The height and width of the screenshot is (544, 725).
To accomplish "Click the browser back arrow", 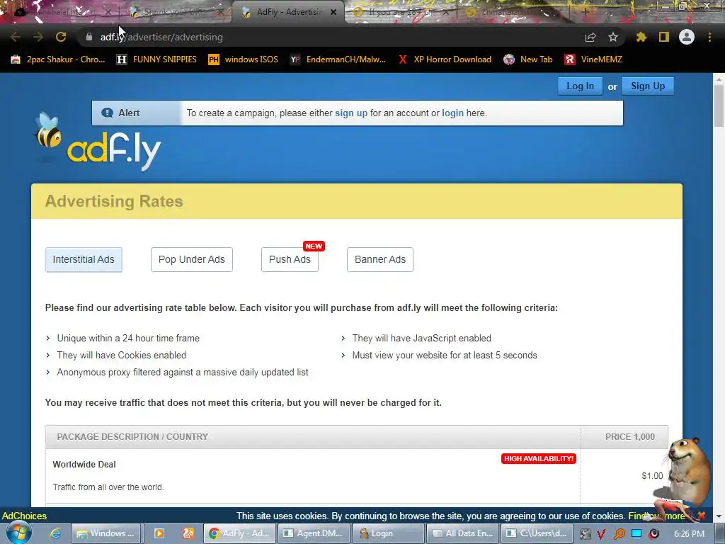I will 16,37.
